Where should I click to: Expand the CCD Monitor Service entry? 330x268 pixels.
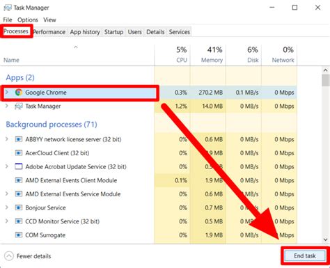(7, 221)
